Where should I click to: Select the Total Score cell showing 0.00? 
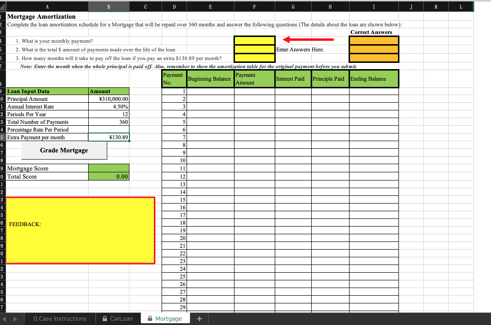(x=108, y=176)
